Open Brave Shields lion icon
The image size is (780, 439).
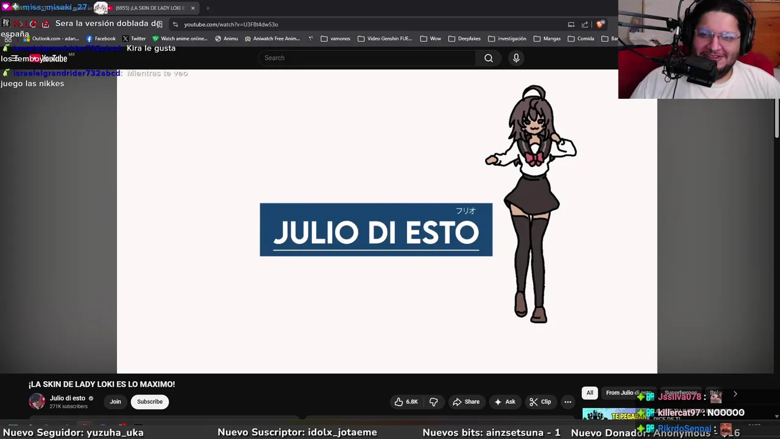click(x=600, y=24)
